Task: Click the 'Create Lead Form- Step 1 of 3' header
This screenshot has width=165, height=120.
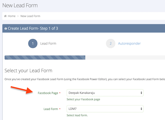Action: [x=33, y=28]
